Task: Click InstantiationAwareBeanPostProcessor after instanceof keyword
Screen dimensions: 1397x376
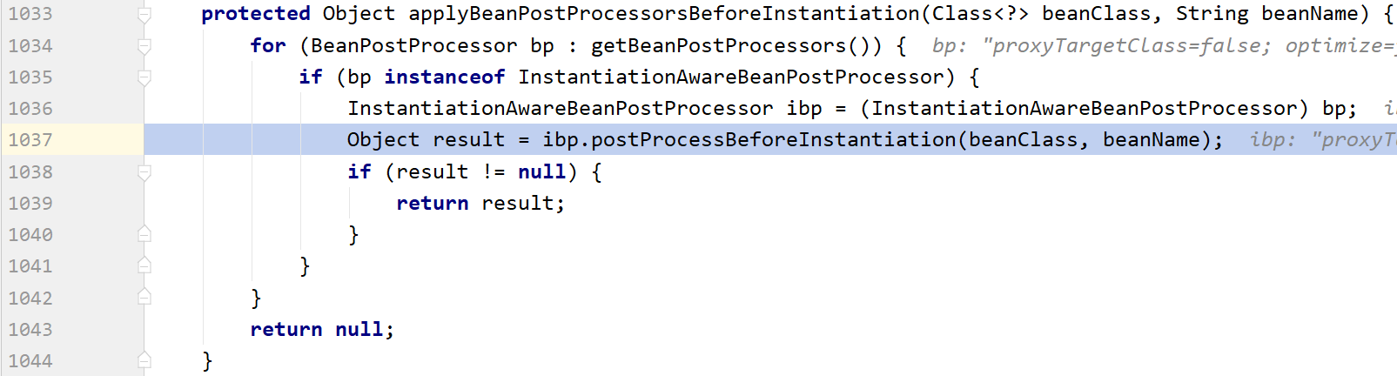Action: click(731, 77)
